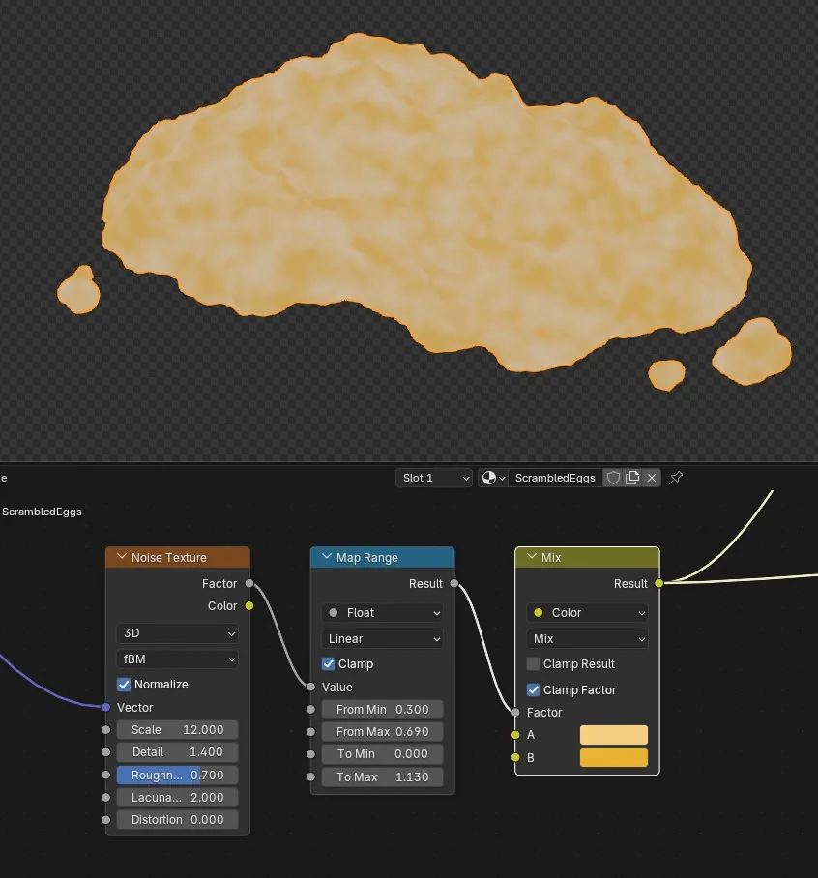Unlink the ScrambledEggs material with X icon

tap(651, 478)
